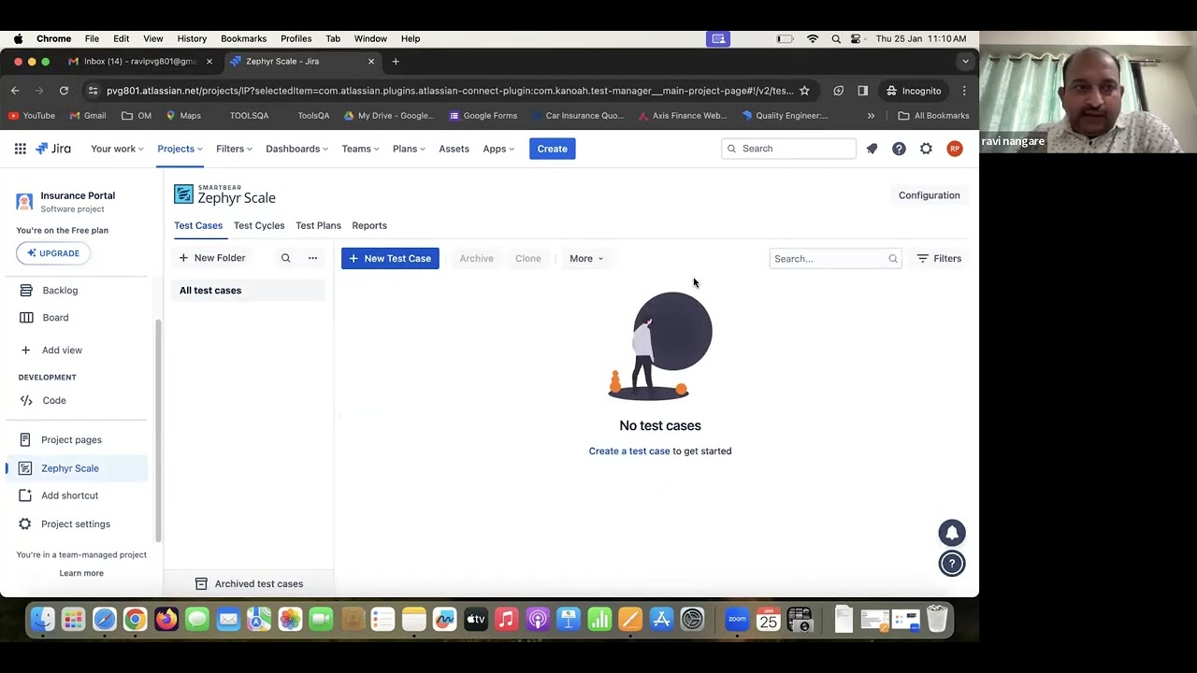Open Finder from the dock
Image resolution: width=1197 pixels, height=673 pixels.
pos(42,619)
